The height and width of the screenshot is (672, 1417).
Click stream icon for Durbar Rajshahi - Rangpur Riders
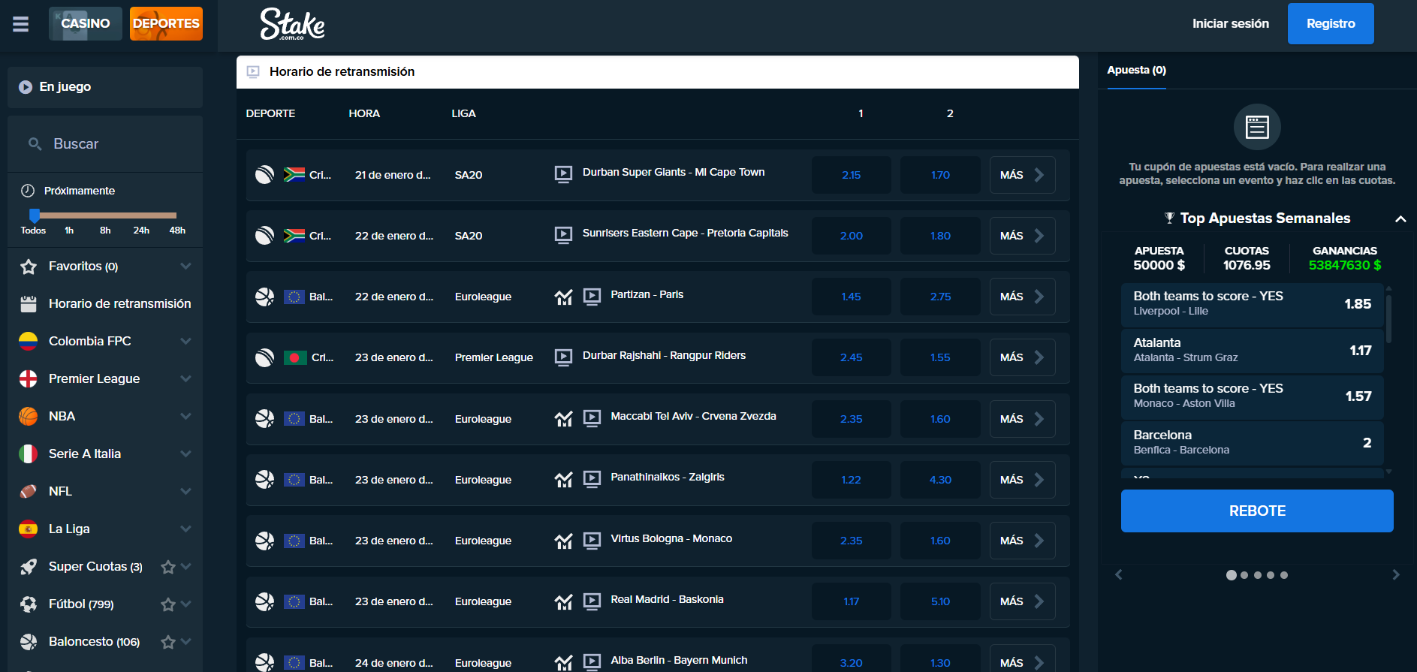pos(563,357)
